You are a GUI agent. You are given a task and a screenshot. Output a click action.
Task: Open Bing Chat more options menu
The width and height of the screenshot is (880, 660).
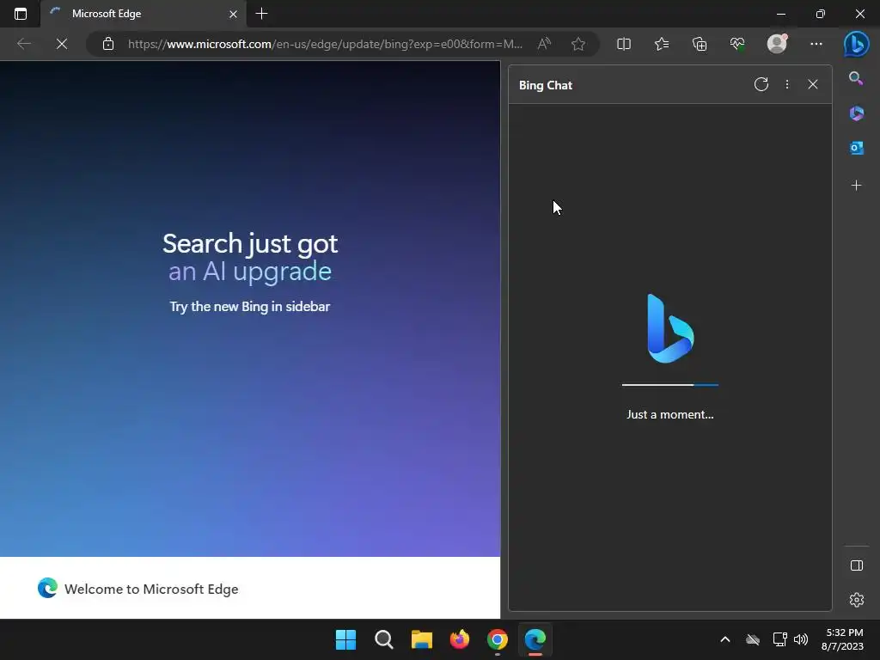[787, 85]
